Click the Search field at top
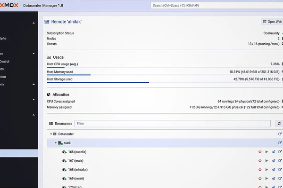This screenshot has width=283, height=188. (x=217, y=5)
